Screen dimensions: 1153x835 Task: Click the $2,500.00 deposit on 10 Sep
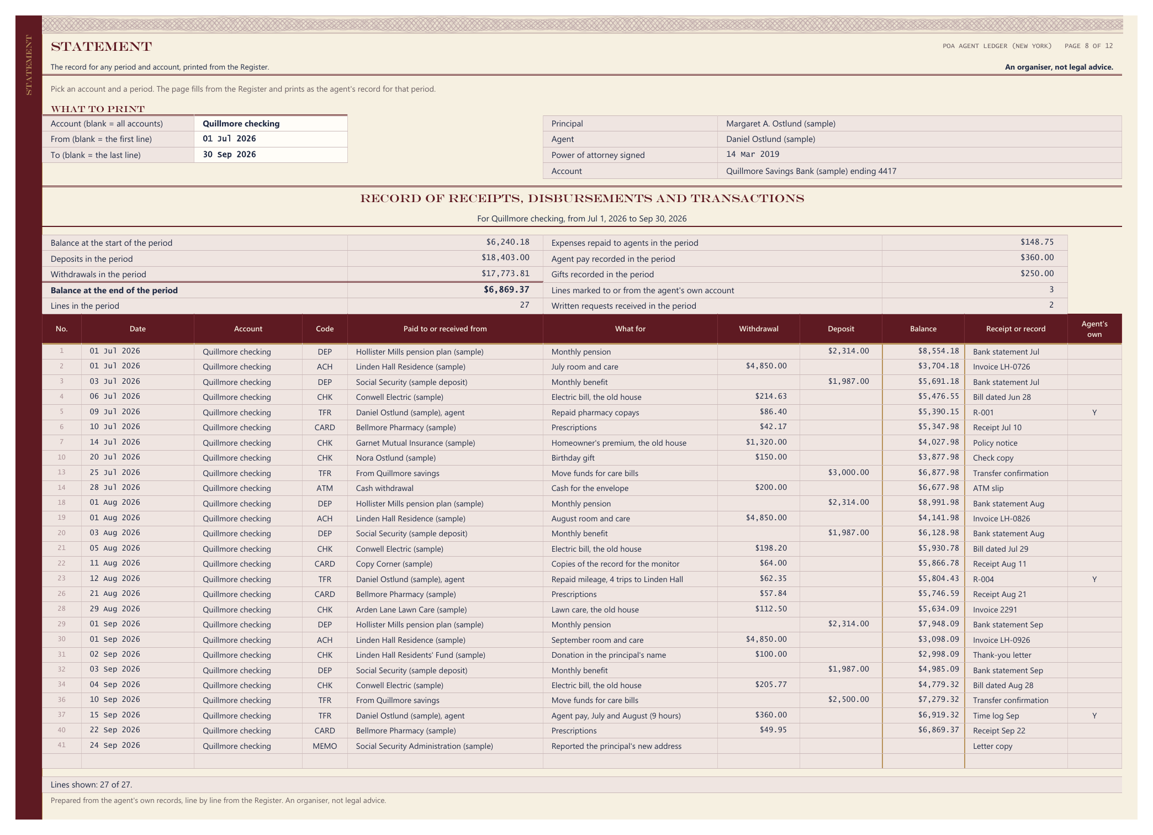tap(840, 700)
